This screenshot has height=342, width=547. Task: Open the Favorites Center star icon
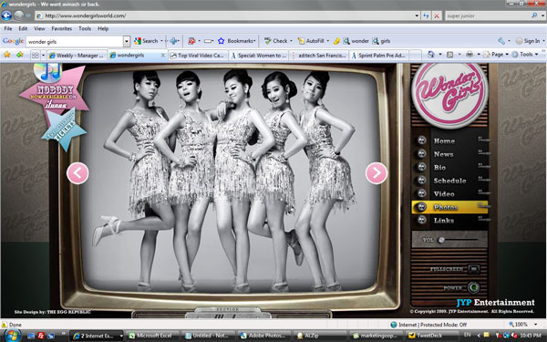(x=6, y=55)
